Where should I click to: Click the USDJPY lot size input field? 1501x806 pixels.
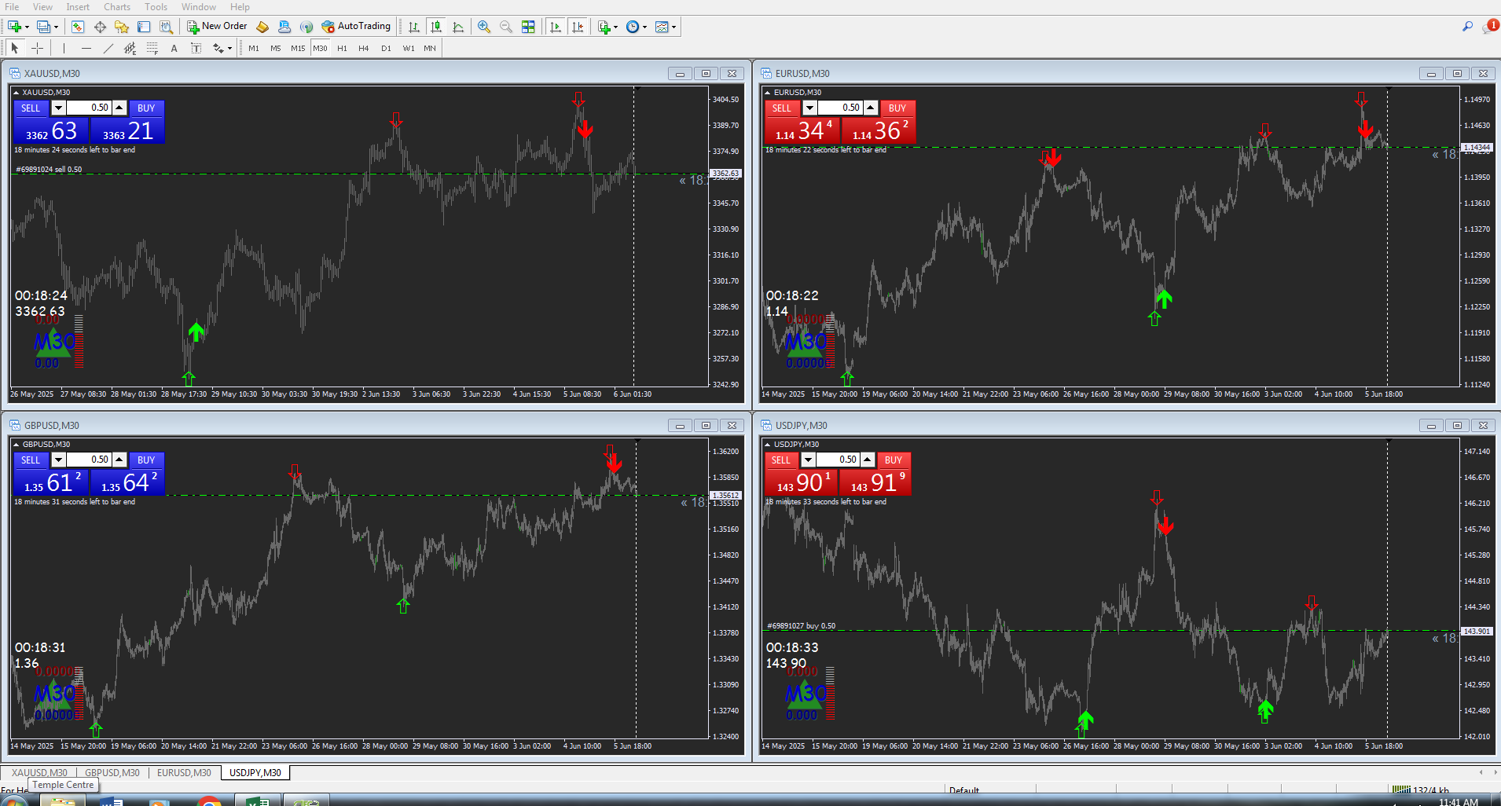(x=838, y=460)
